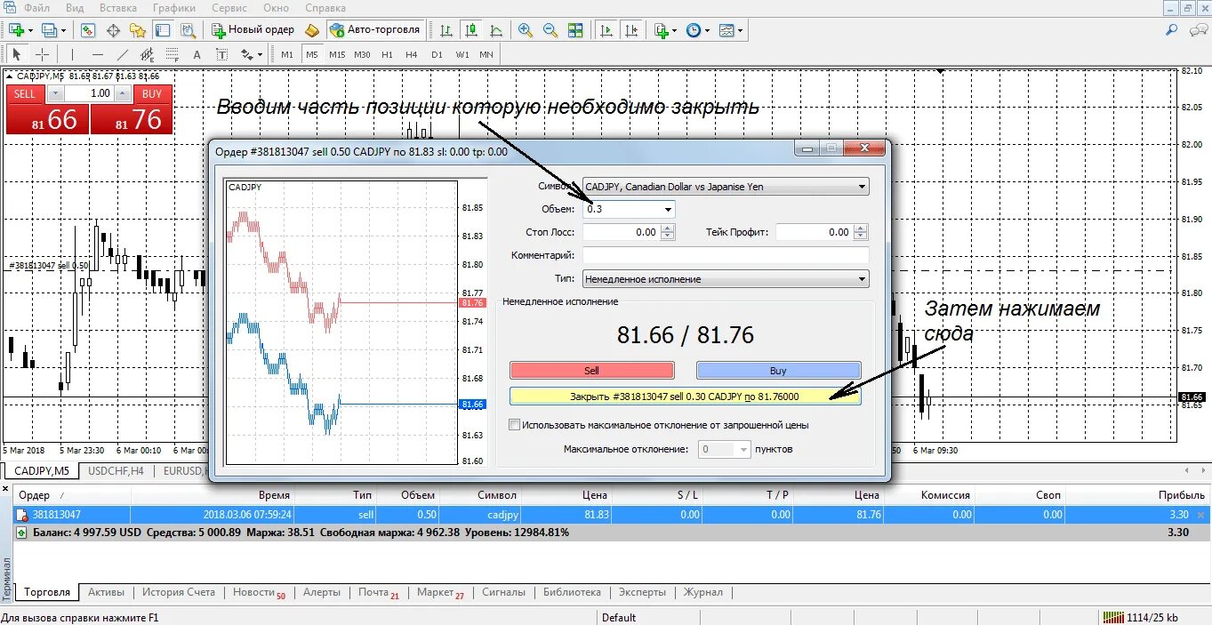The image size is (1212, 625).
Task: Toggle the Navigator folder-star icon
Action: (x=138, y=30)
